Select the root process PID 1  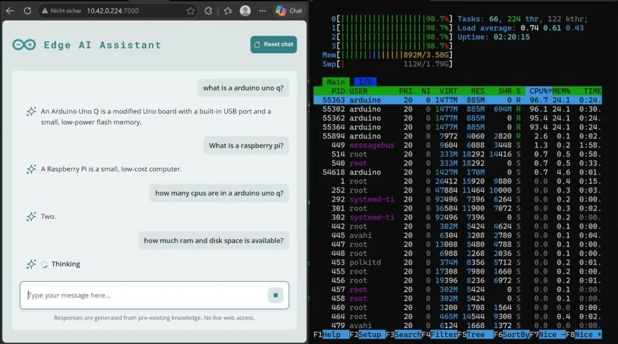point(457,181)
